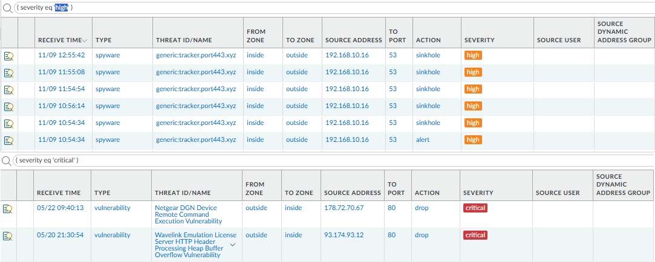The image size is (655, 262).
Task: Open log details icon for 11/09 12:55:42 entry
Action: [x=9, y=55]
